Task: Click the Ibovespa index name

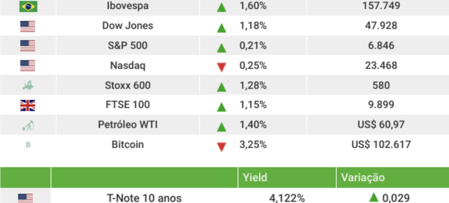Action: pos(128,6)
